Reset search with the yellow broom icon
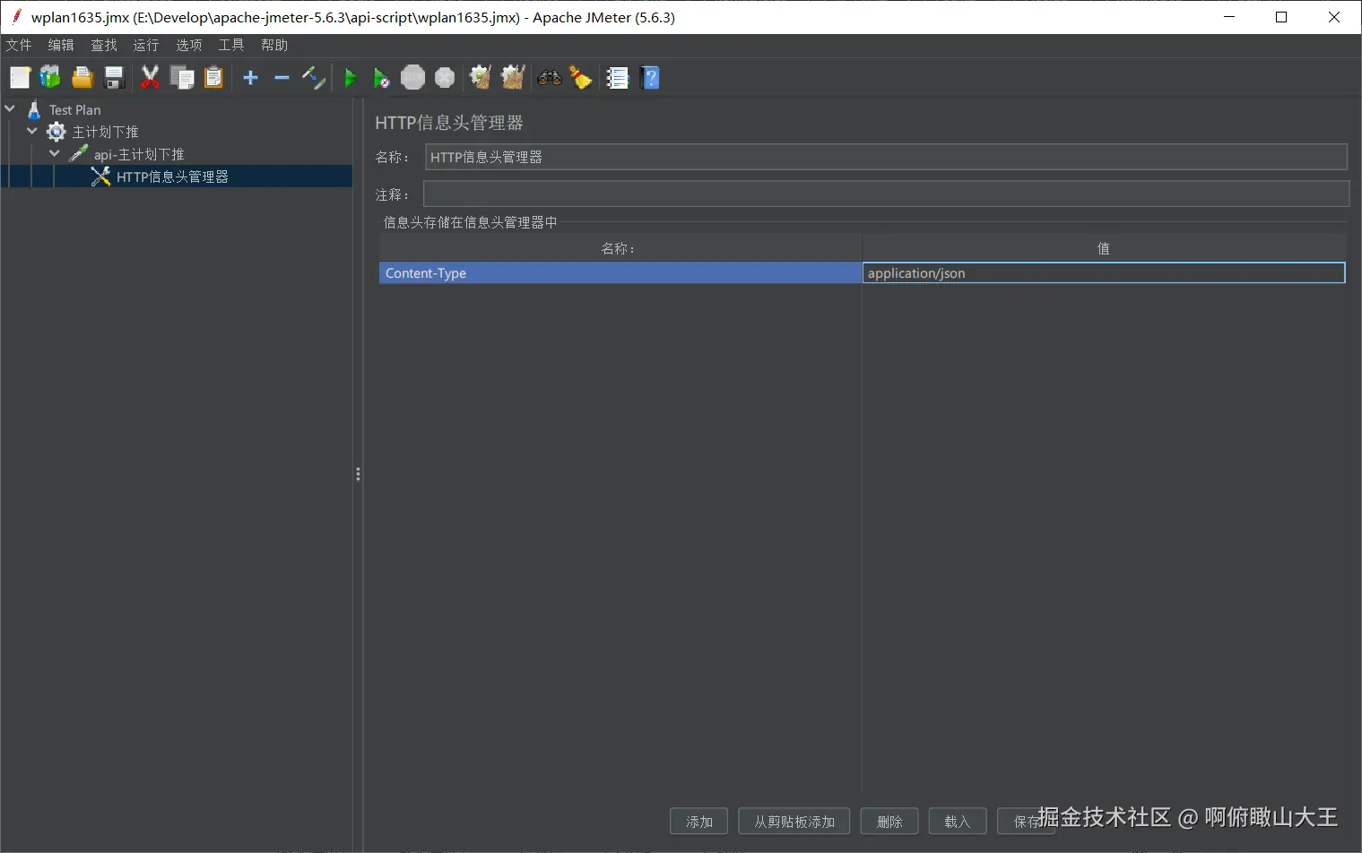This screenshot has width=1362, height=853. coord(581,78)
